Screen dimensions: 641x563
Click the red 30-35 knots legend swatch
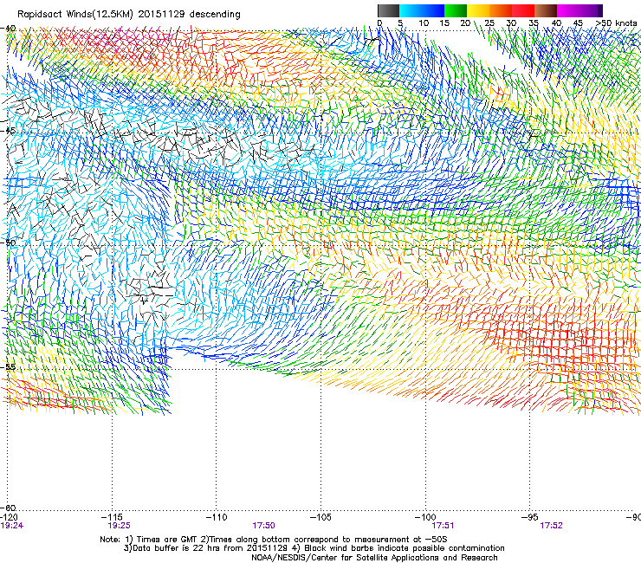(x=523, y=10)
